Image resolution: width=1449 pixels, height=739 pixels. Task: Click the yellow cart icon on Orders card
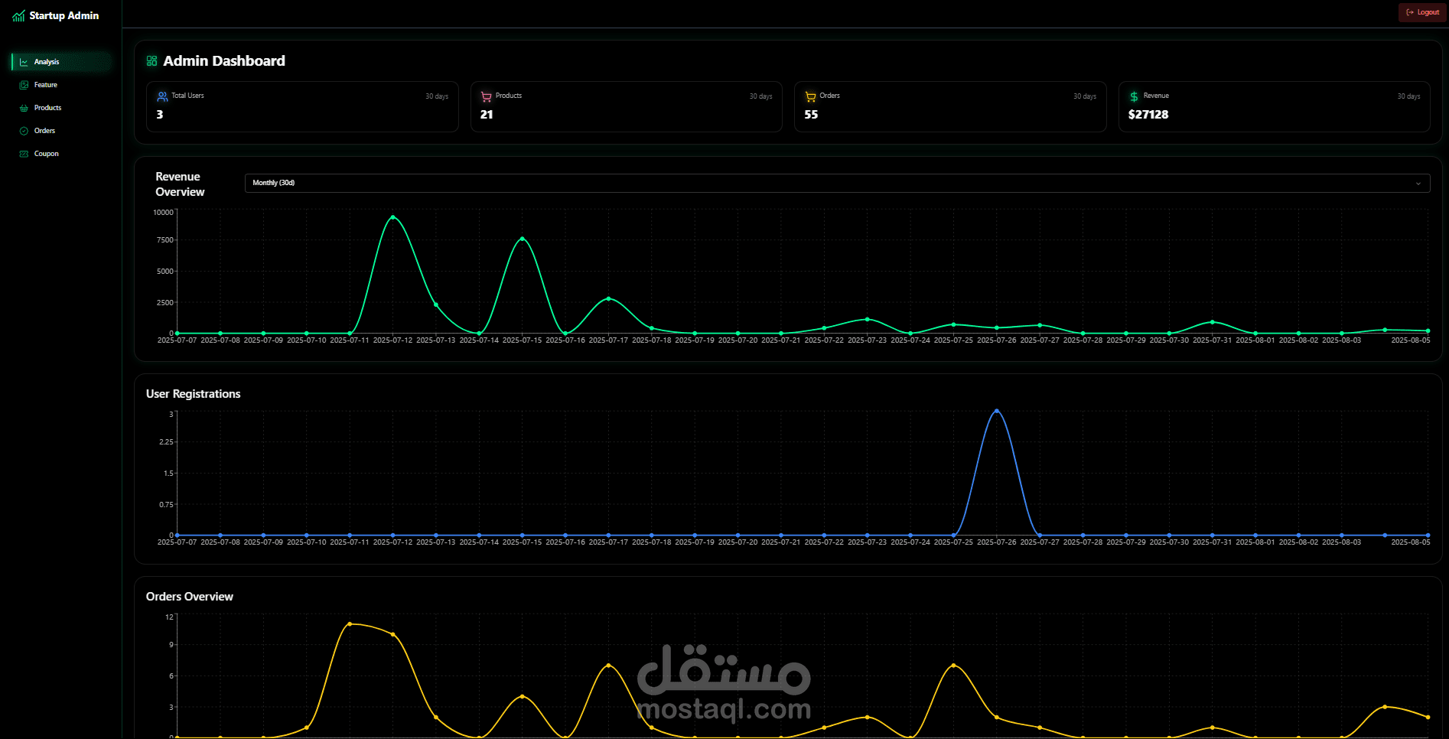[x=810, y=96]
